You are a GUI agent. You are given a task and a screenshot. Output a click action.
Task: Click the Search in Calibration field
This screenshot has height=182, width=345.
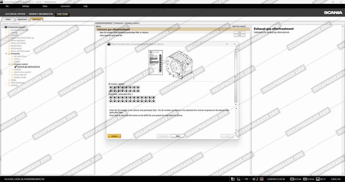pyautogui.click(x=48, y=23)
